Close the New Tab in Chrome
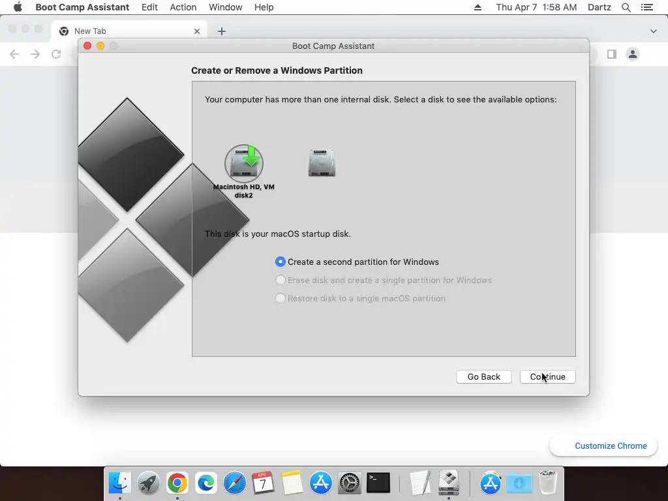668x501 pixels. tap(197, 31)
